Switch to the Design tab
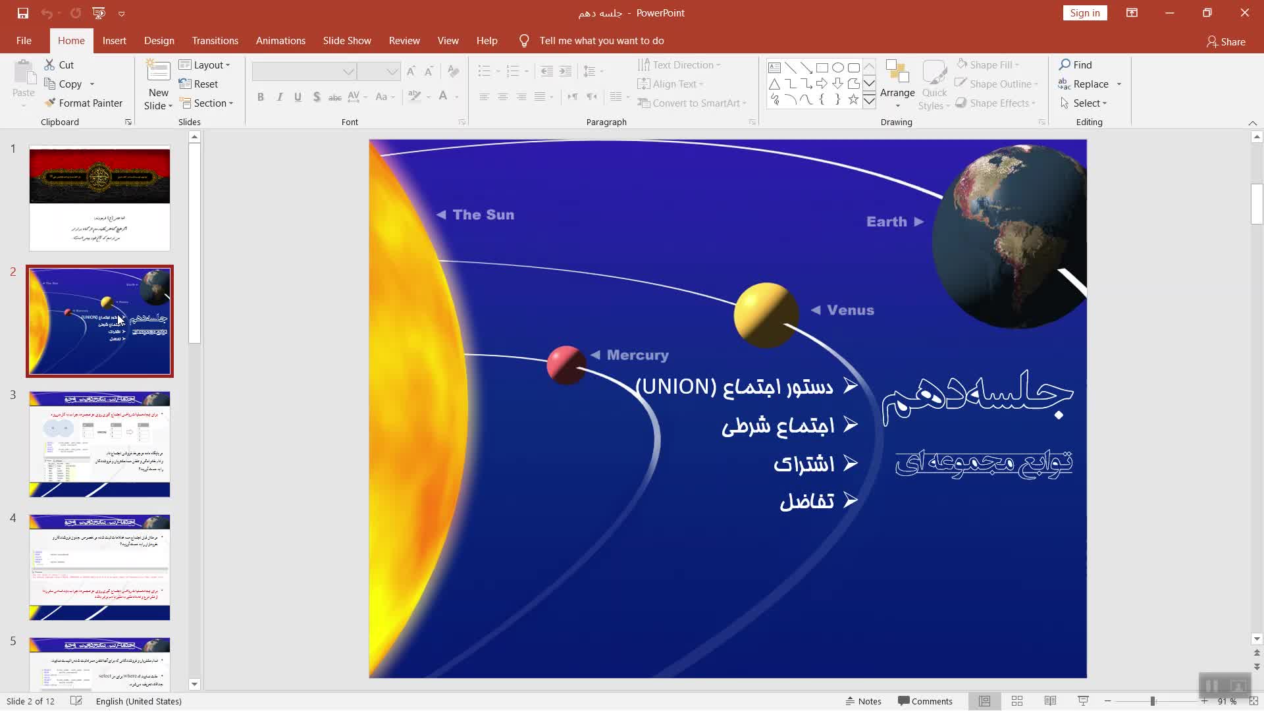 [159, 41]
